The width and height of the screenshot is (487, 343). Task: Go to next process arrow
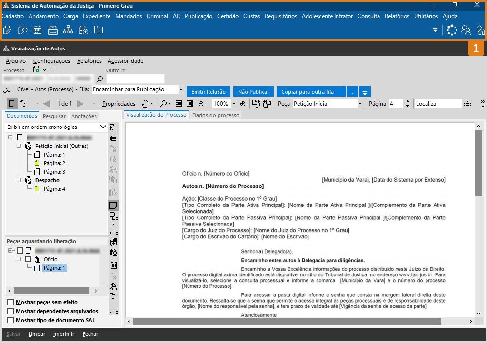(80, 103)
